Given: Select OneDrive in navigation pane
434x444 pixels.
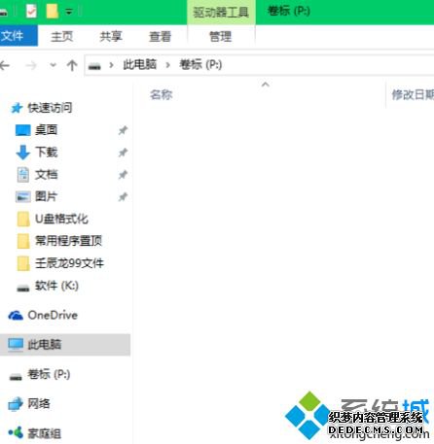Looking at the screenshot, I should click(x=53, y=315).
